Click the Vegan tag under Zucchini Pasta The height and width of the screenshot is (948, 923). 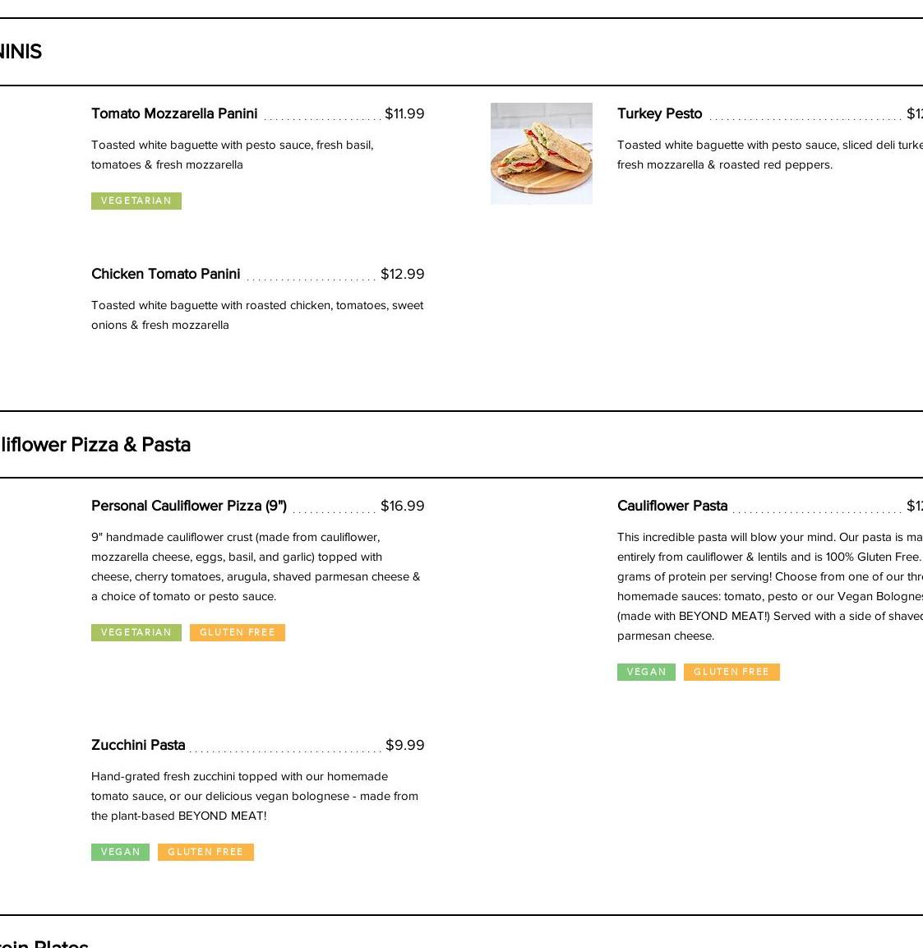click(120, 852)
